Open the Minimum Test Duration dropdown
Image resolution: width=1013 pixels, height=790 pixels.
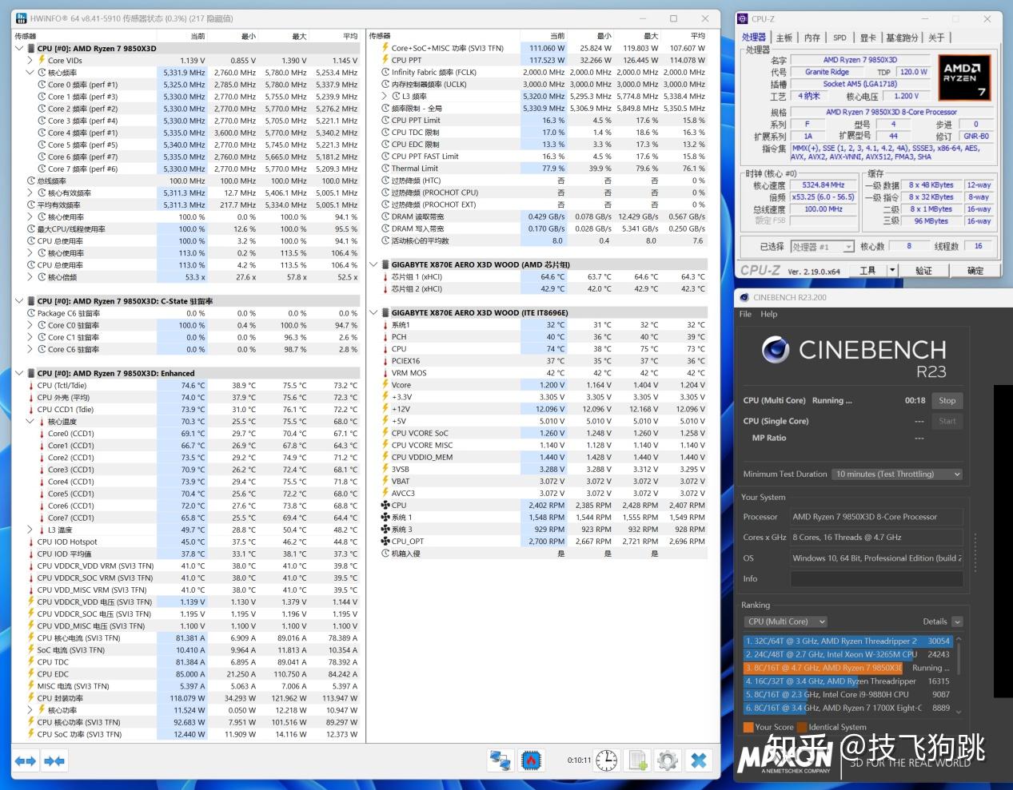pyautogui.click(x=898, y=474)
